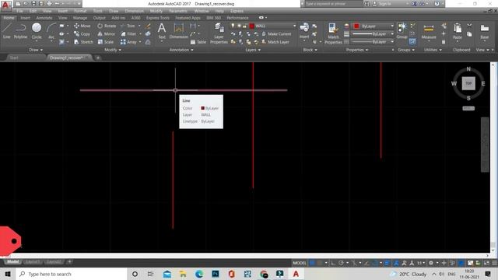Toggle isometric drafting in status bar

[353, 263]
